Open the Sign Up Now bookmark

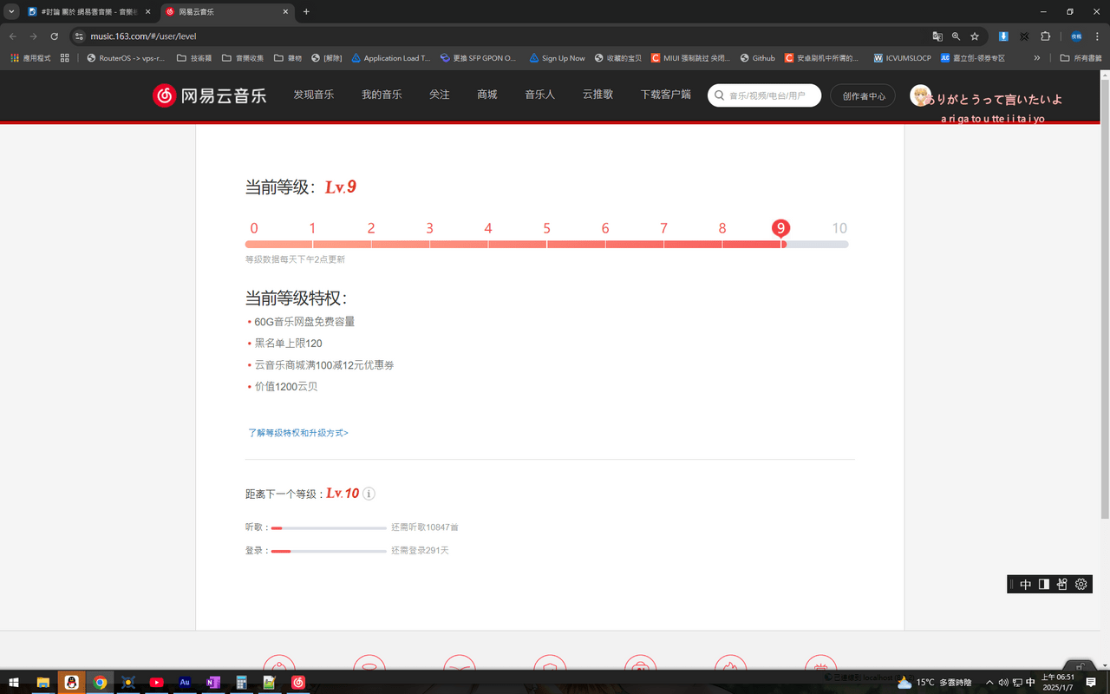[x=558, y=58]
